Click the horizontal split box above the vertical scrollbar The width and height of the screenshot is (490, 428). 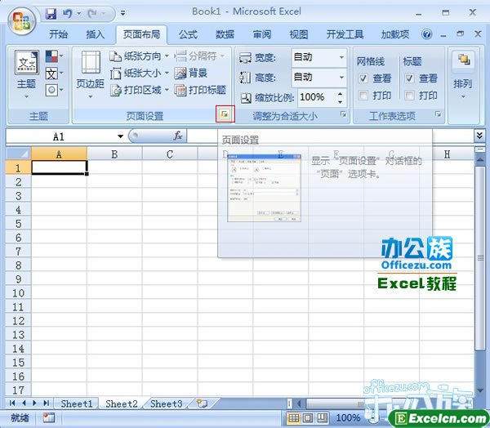pos(479,150)
